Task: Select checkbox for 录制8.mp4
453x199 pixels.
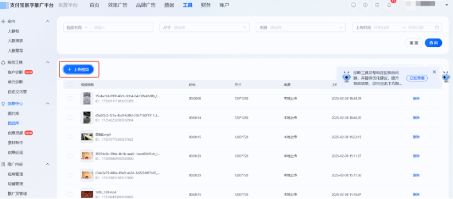Action: (x=70, y=137)
